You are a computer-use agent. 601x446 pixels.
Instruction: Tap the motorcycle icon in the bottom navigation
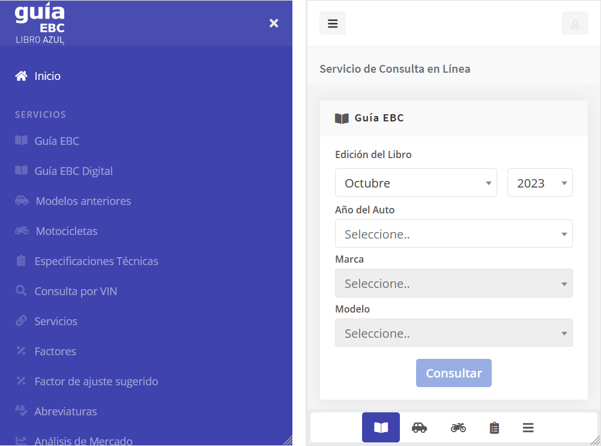(x=458, y=427)
